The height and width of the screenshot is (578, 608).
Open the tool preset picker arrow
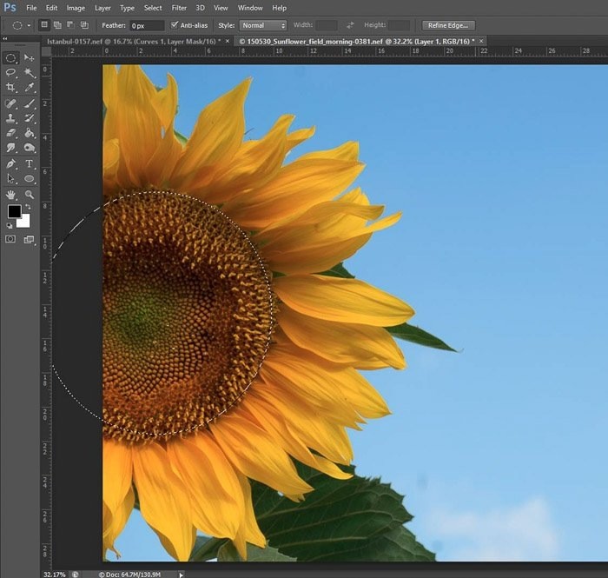(x=29, y=25)
